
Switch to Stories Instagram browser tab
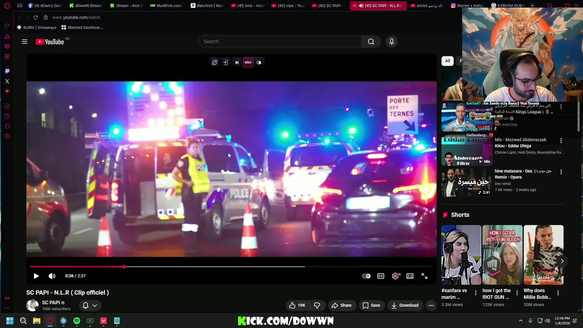(x=467, y=5)
